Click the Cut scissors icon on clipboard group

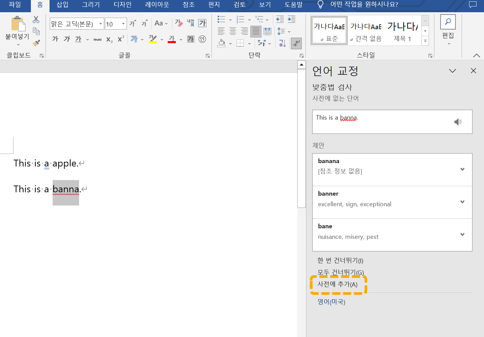(36, 19)
